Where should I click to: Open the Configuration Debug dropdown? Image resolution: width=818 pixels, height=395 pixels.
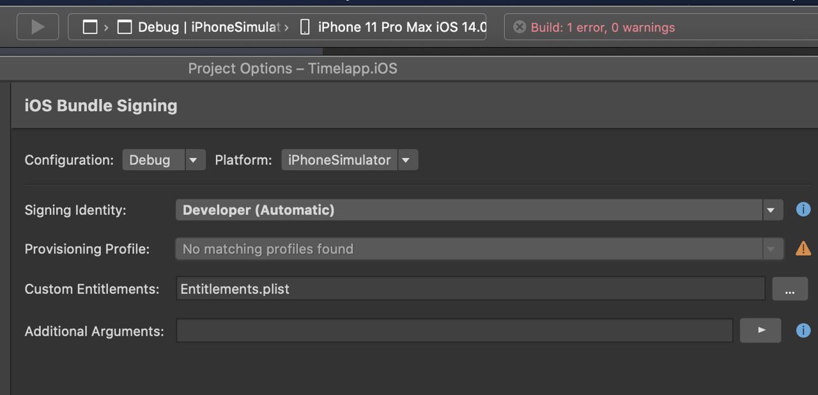[164, 160]
